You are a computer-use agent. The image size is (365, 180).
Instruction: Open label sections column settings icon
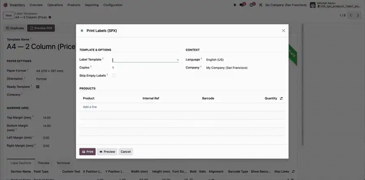[293, 171]
